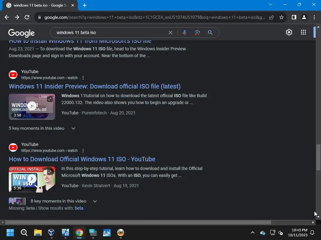Expand '8 key moments in this video'
Screen dimensions: 321x240
pyautogui.click(x=63, y=201)
